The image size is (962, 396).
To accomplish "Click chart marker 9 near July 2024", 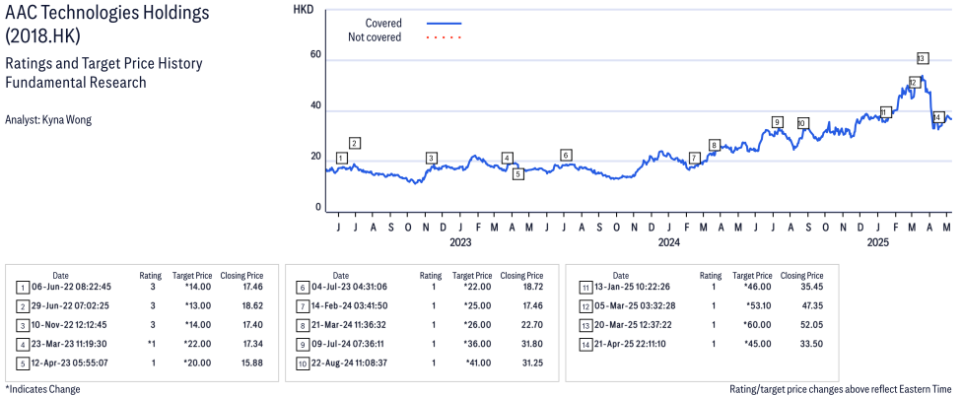I will pyautogui.click(x=778, y=122).
